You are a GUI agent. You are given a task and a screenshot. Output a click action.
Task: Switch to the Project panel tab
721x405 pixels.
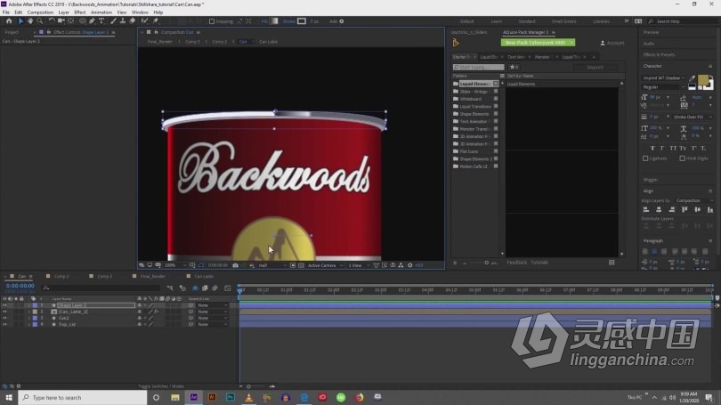[12, 32]
